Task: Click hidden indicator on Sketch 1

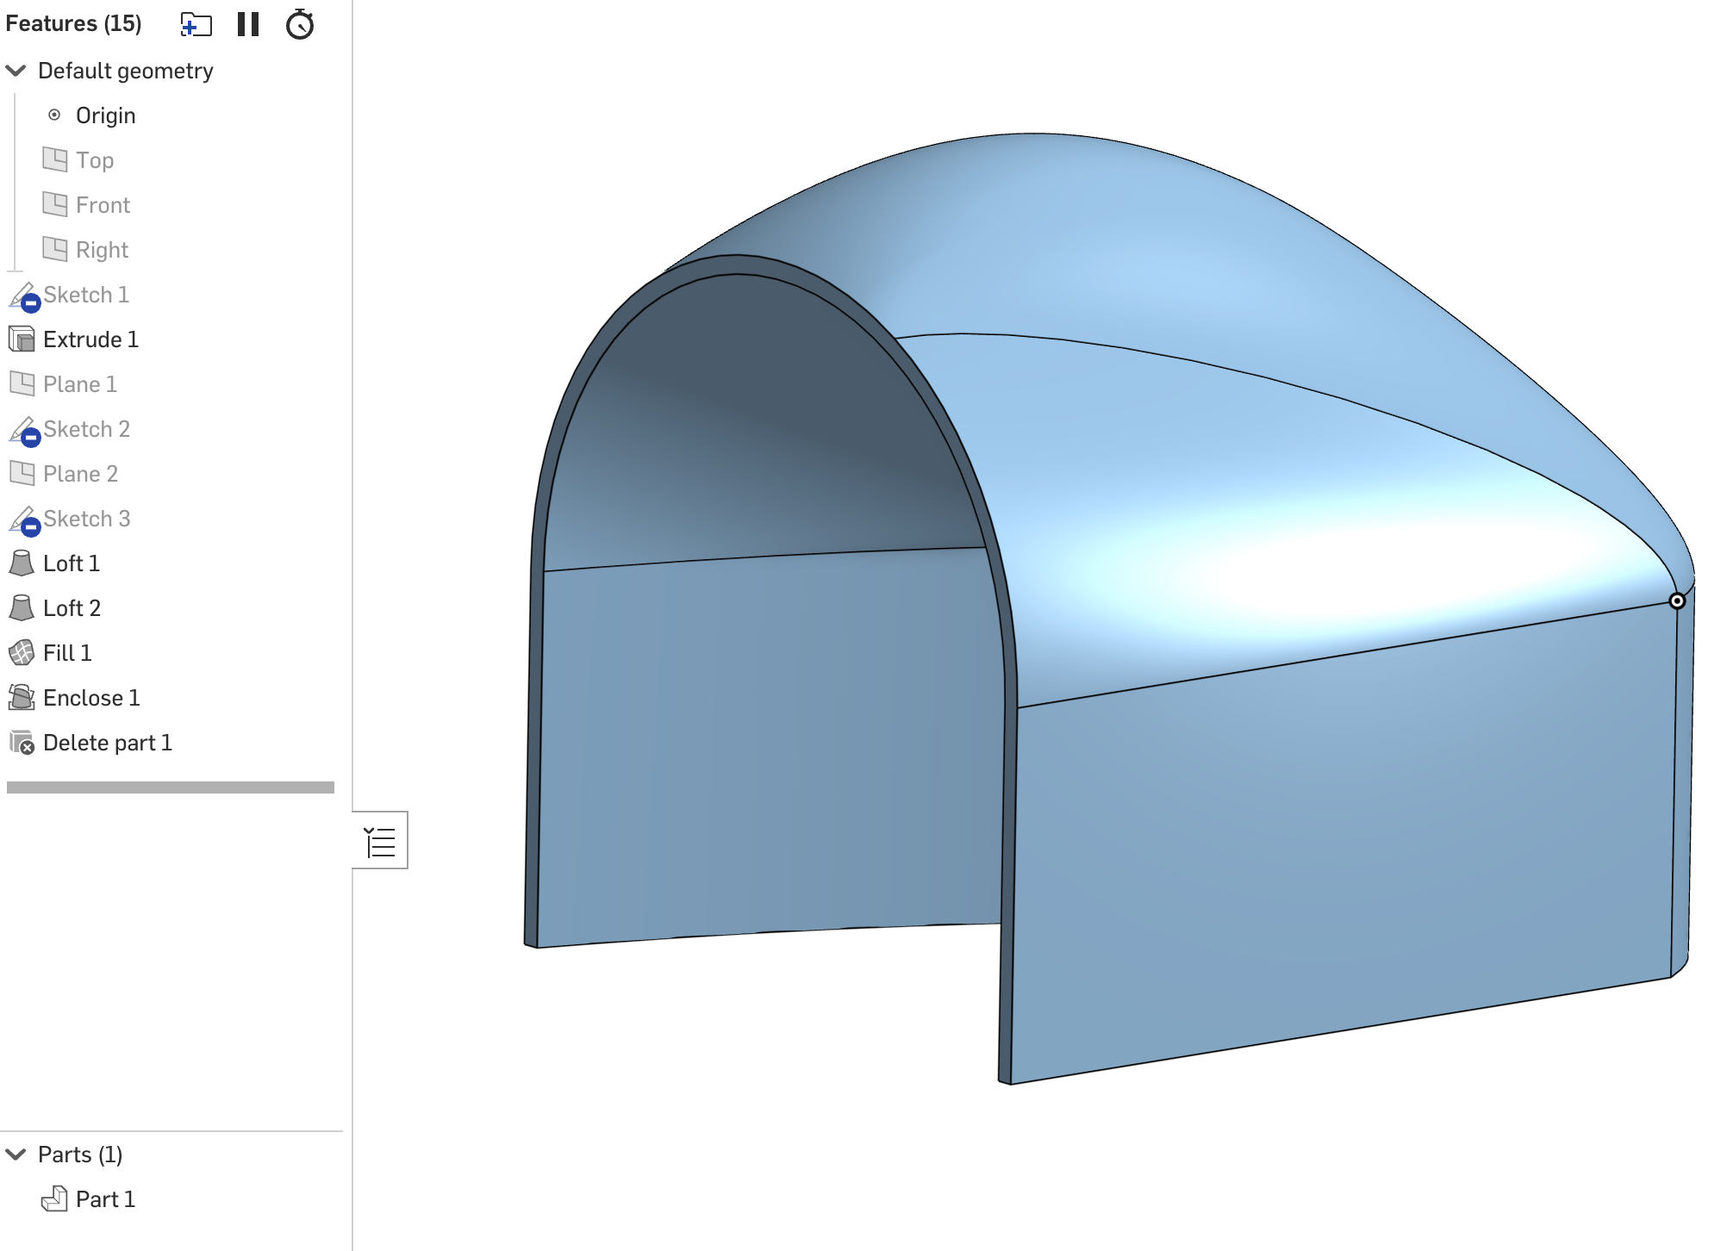Action: coord(31,303)
